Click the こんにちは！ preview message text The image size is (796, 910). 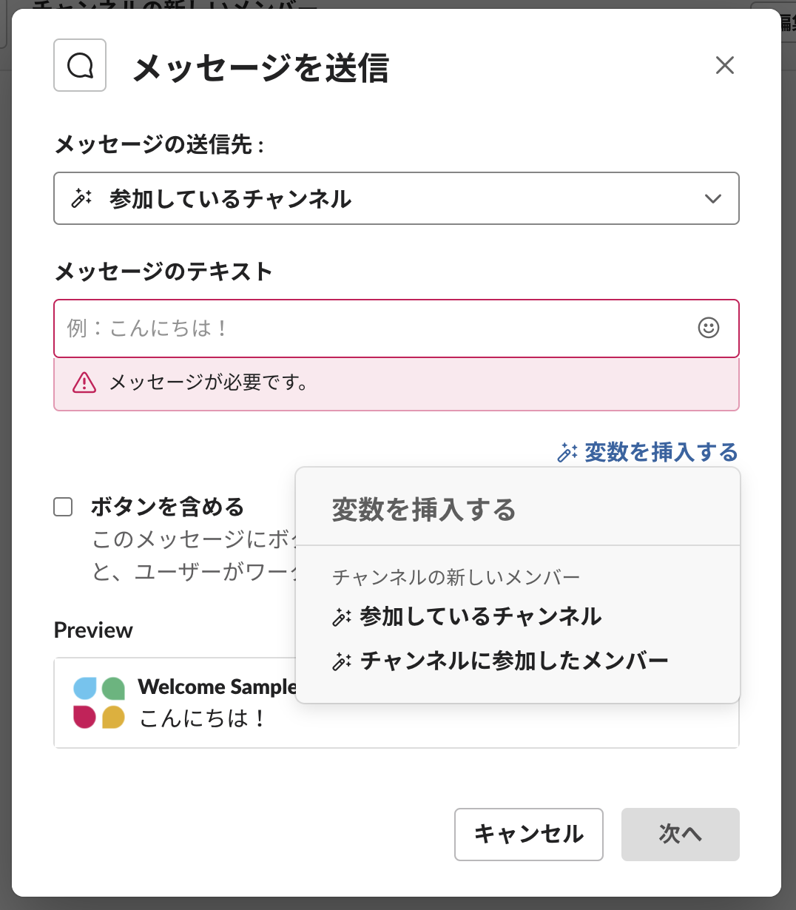point(203,718)
